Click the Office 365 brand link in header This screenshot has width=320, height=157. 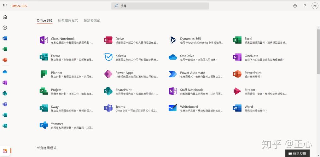tap(19, 6)
